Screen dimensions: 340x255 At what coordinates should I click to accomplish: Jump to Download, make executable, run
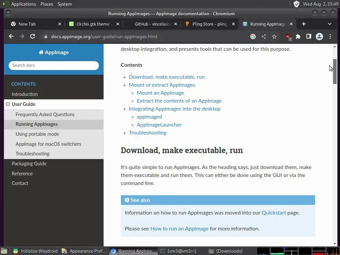(167, 77)
